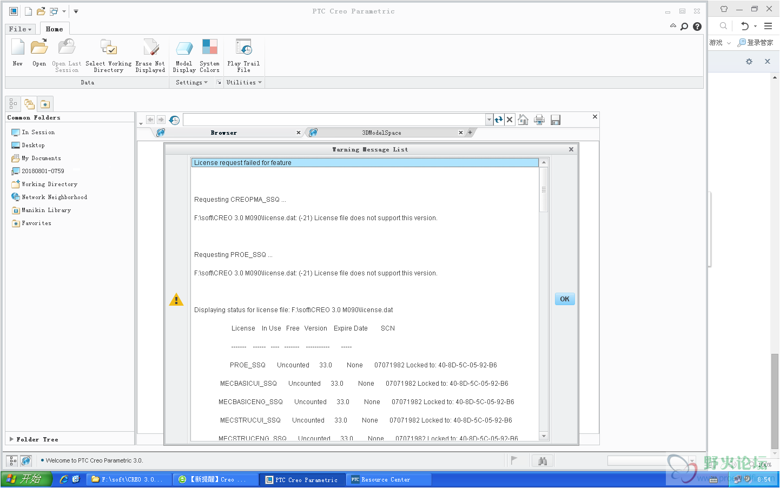Switch to Resource Center taskbar item
Viewport: 780px width, 488px height.
coord(388,479)
